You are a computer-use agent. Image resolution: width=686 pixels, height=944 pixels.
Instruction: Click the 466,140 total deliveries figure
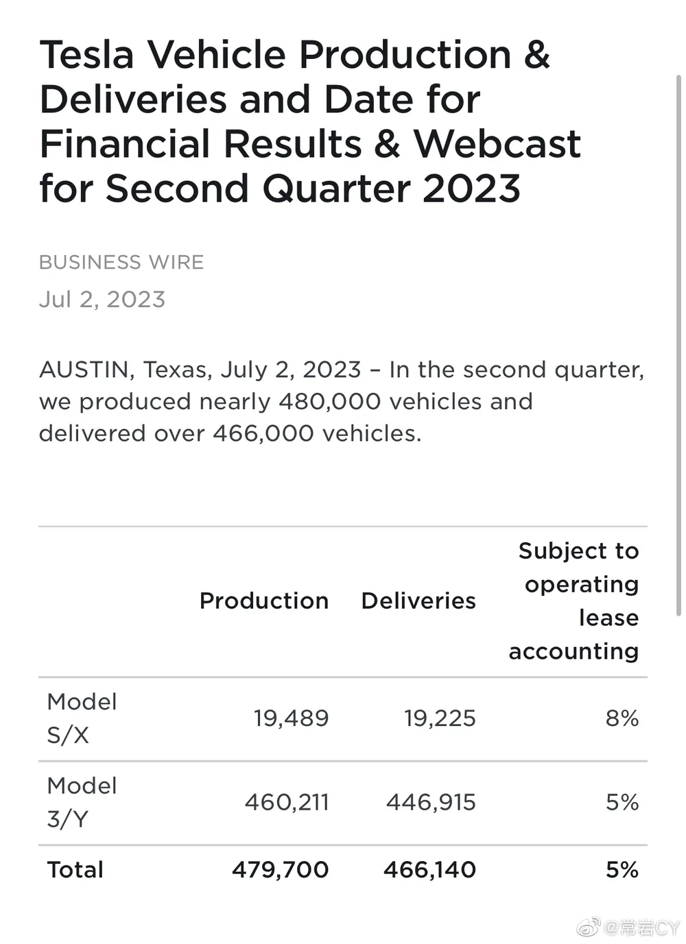(x=429, y=869)
